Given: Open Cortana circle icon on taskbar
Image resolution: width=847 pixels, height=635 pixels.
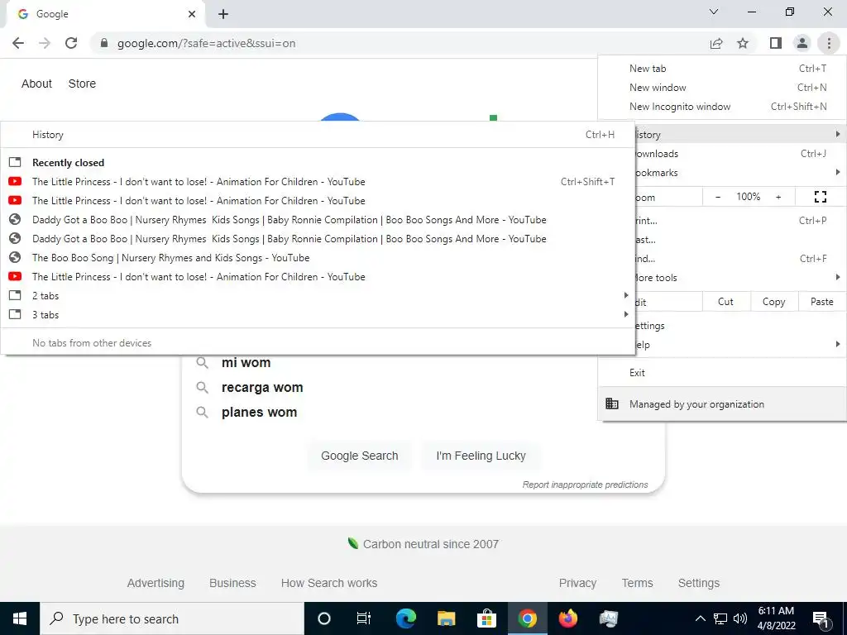Looking at the screenshot, I should click(324, 618).
